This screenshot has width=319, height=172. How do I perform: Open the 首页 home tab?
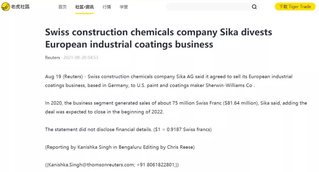[62, 7]
